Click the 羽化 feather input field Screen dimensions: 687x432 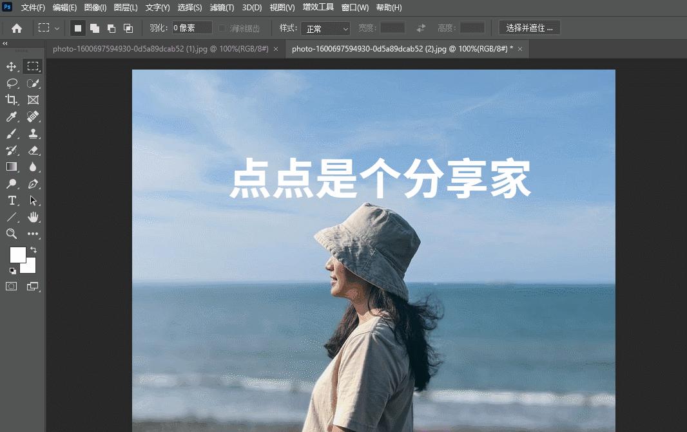click(x=191, y=28)
